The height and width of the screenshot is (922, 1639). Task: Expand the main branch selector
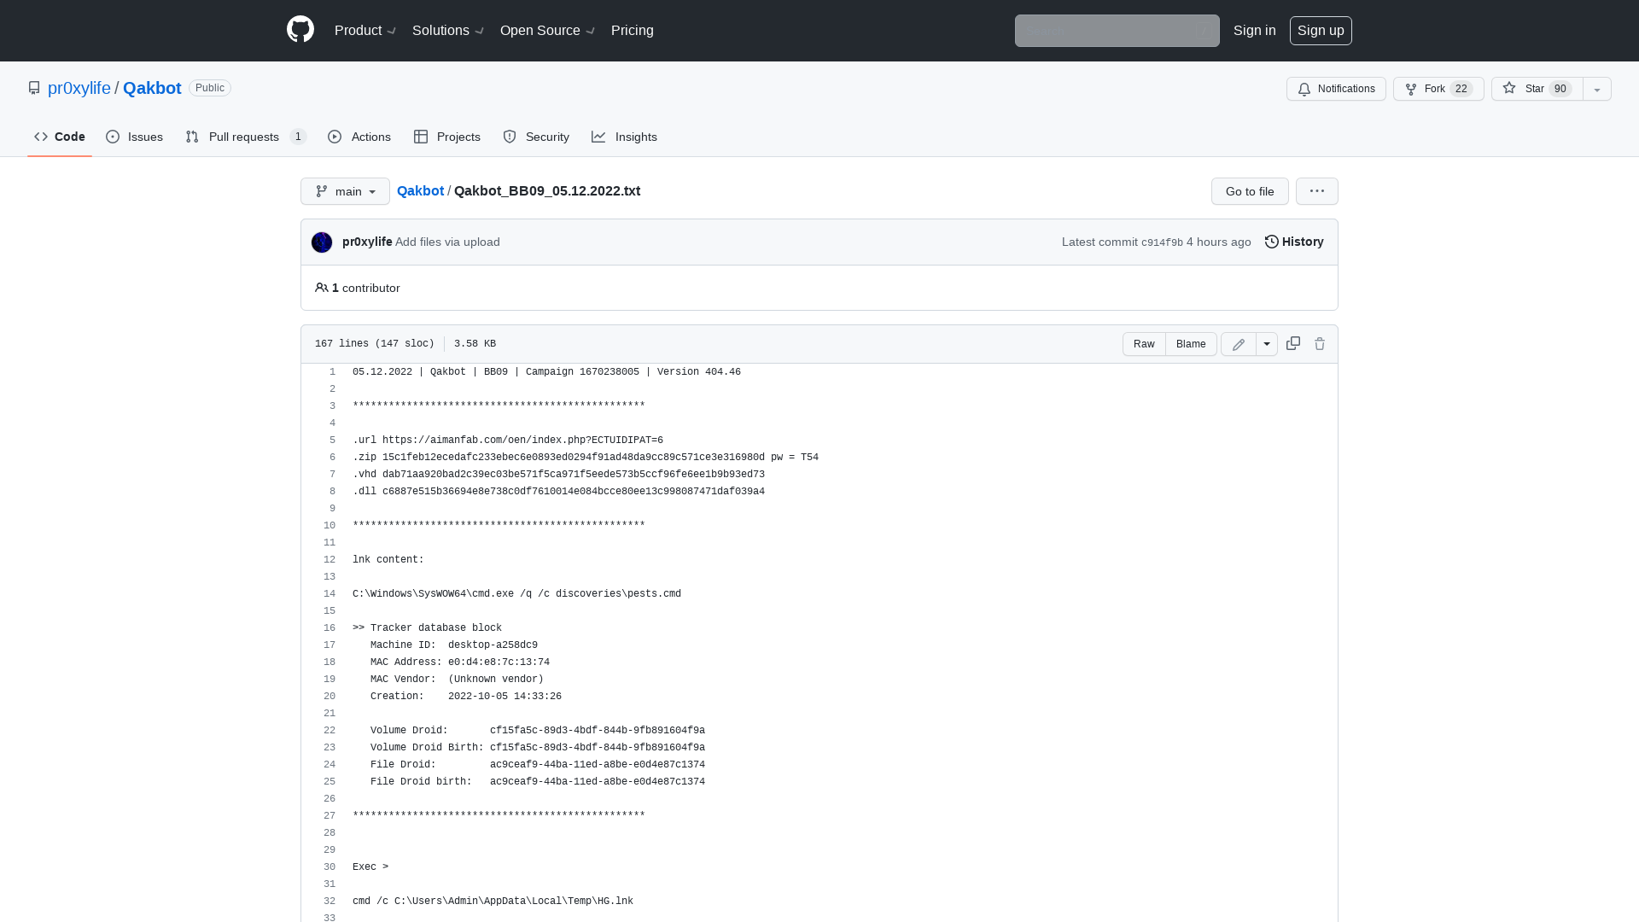point(345,191)
